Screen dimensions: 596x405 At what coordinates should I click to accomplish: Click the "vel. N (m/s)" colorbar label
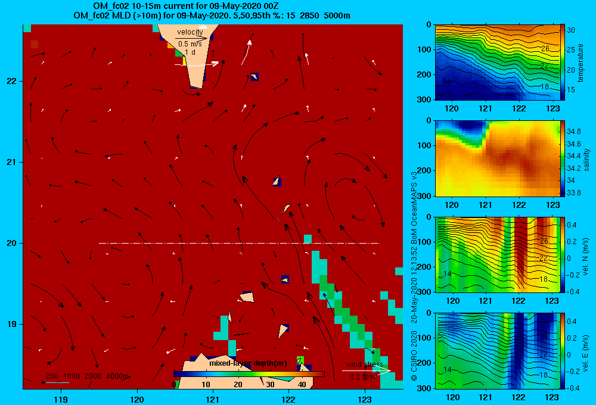coord(586,257)
